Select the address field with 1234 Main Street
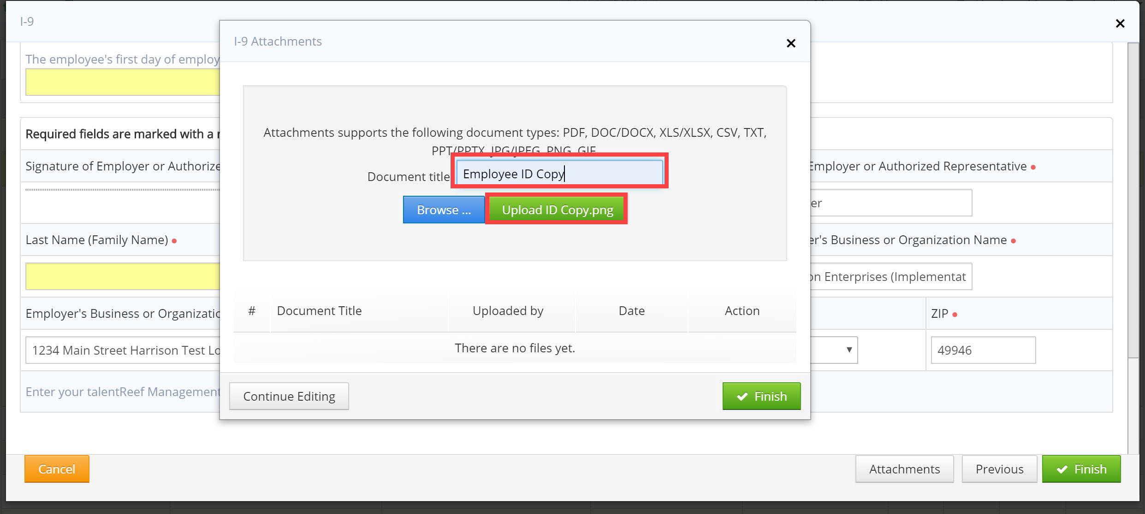The image size is (1145, 514). (x=123, y=350)
